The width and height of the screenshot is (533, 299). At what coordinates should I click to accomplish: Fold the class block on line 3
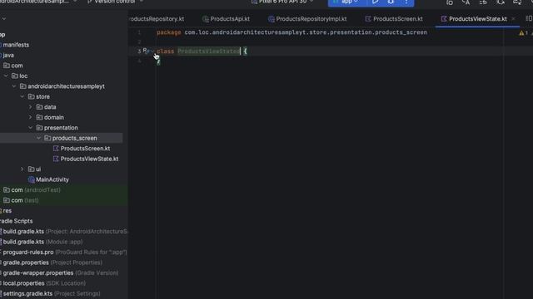click(152, 51)
